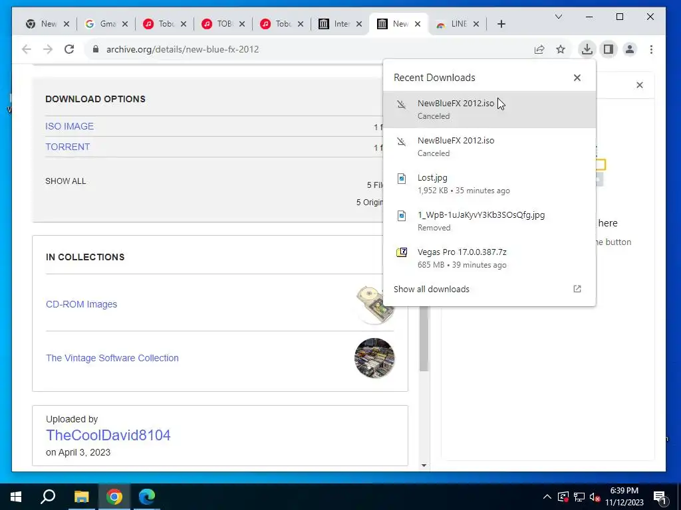Image resolution: width=681 pixels, height=510 pixels.
Task: Select the first NewBlueFX 2012.iso canceled download
Action: (489, 110)
